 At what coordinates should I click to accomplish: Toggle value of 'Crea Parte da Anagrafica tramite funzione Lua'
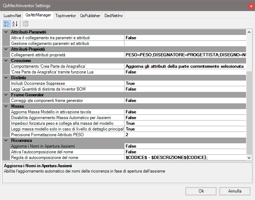185,72
